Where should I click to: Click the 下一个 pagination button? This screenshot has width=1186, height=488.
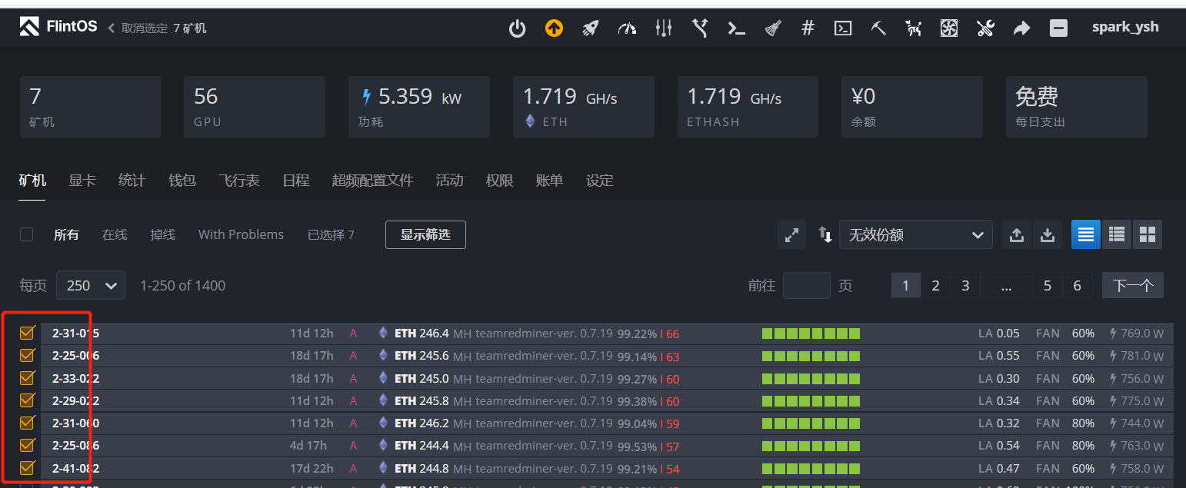click(x=1133, y=285)
